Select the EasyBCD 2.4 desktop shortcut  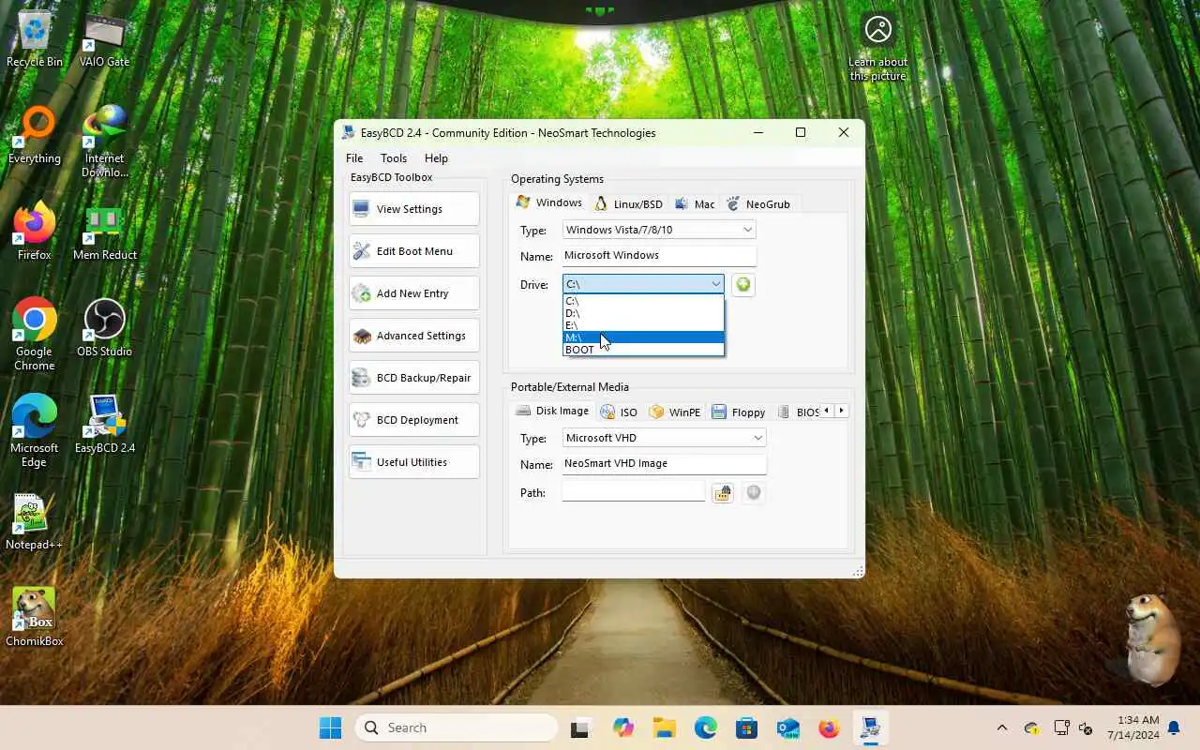(x=104, y=425)
